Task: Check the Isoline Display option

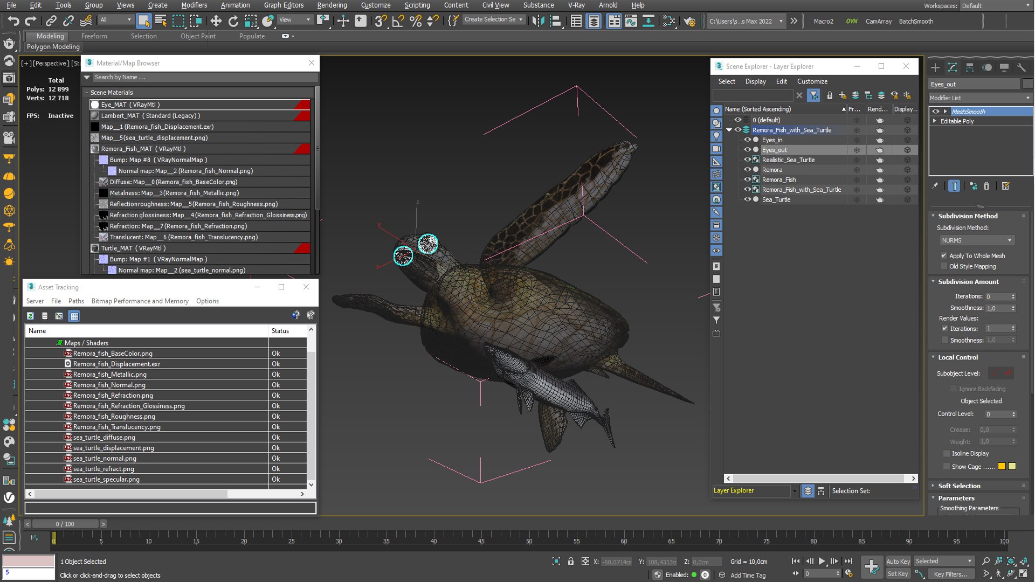Action: pyautogui.click(x=946, y=454)
